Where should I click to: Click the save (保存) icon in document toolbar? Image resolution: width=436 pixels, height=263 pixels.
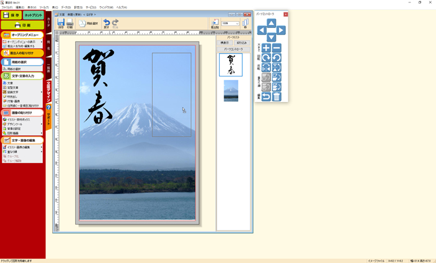tap(61, 24)
